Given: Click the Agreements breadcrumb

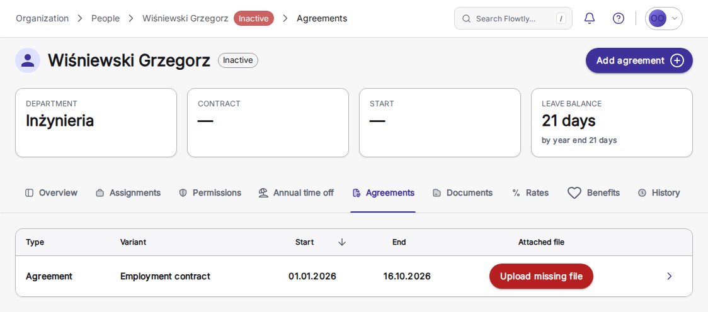Looking at the screenshot, I should click(x=322, y=18).
